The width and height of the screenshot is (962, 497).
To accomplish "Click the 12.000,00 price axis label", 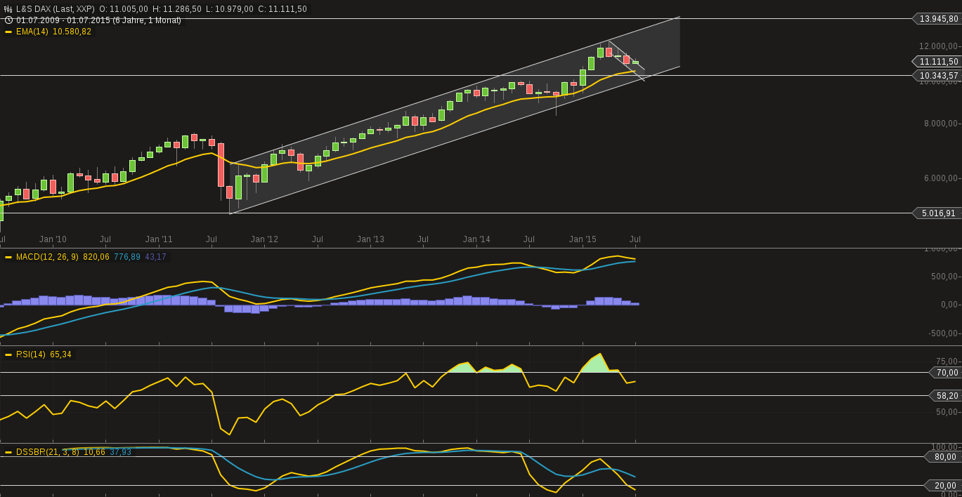I will (x=938, y=46).
